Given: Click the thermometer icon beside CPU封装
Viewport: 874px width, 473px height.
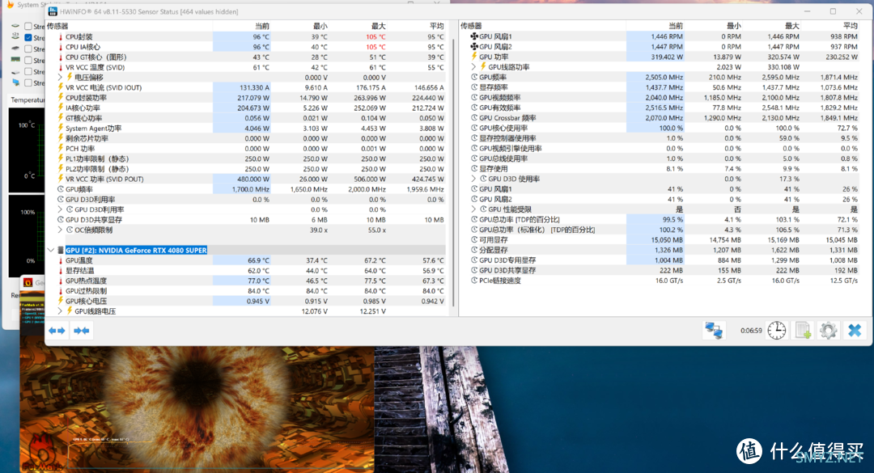Looking at the screenshot, I should pos(61,36).
